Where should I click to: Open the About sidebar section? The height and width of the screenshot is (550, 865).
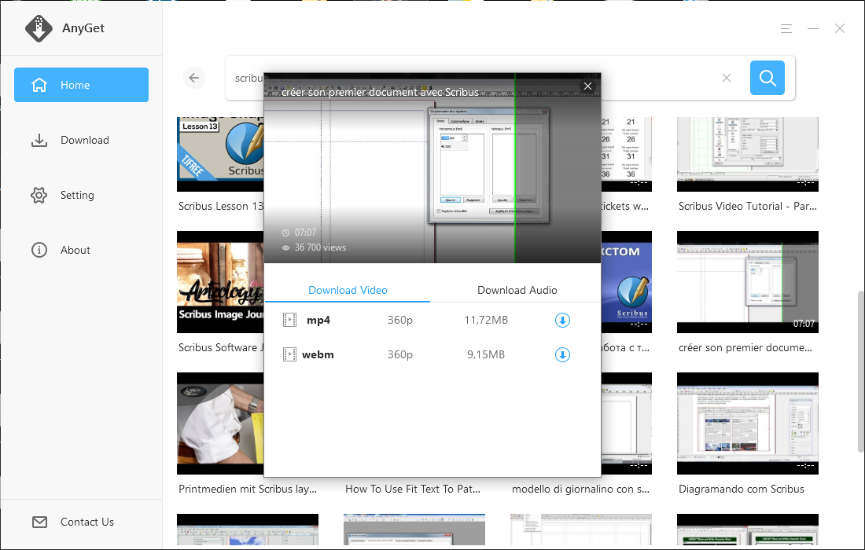(81, 250)
